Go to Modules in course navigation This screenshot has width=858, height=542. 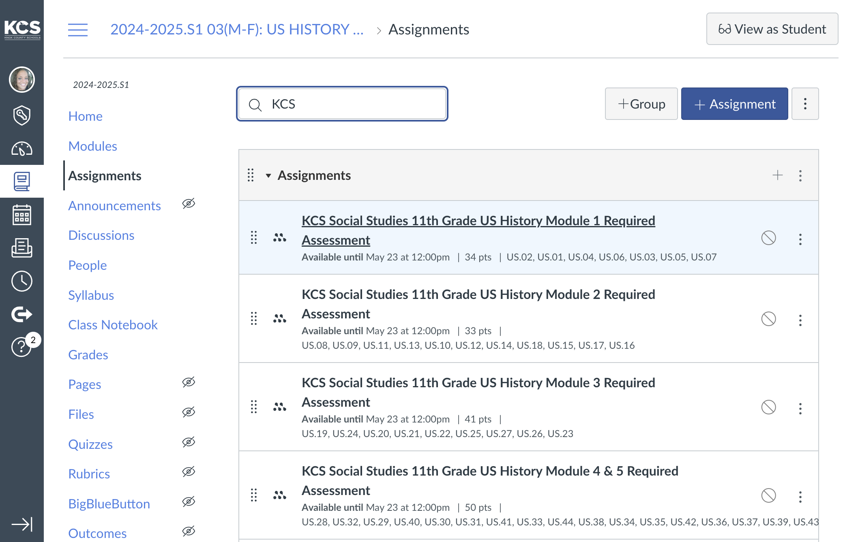[93, 146]
